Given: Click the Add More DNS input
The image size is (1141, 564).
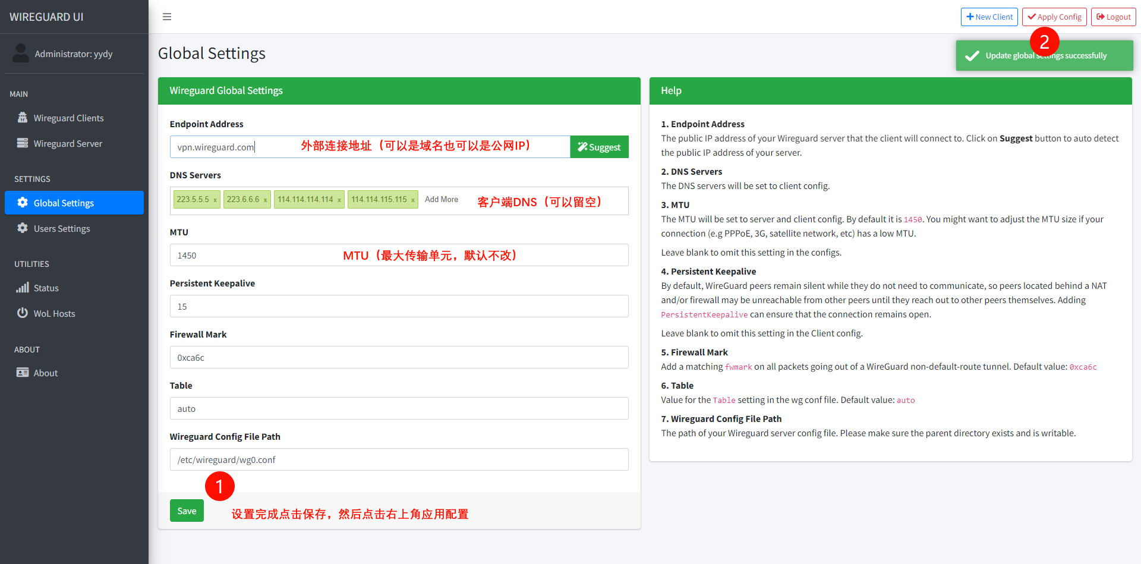Looking at the screenshot, I should tap(442, 199).
